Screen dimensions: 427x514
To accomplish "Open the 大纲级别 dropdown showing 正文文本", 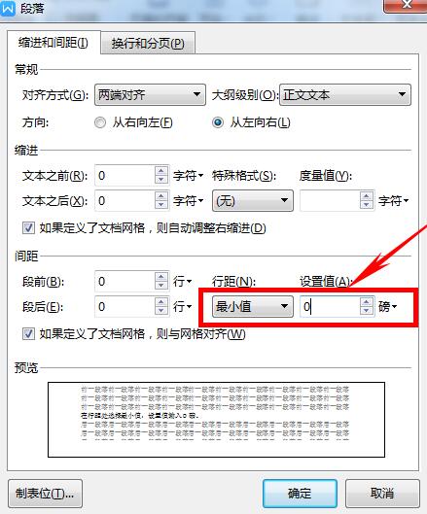I will [345, 95].
